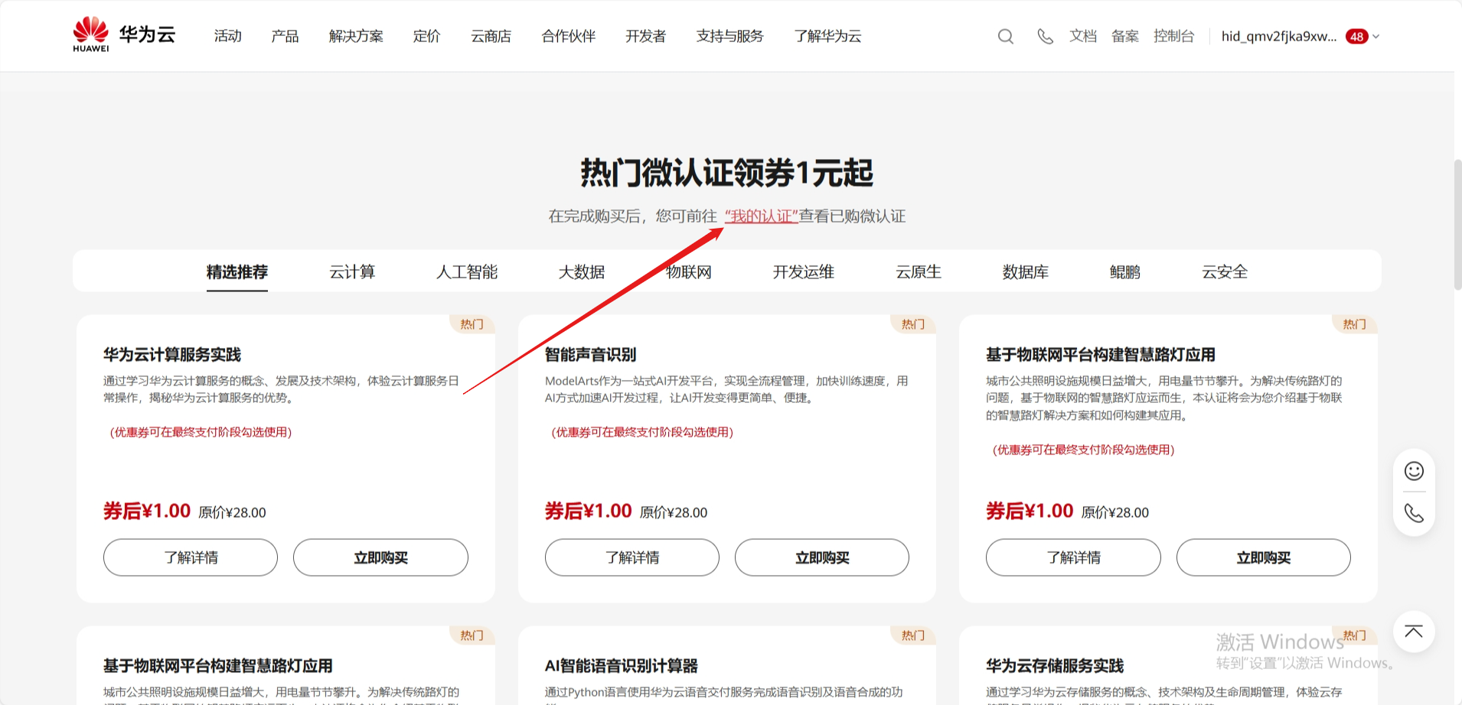Image resolution: width=1462 pixels, height=705 pixels.
Task: Open the 产品 navigation menu
Action: click(285, 36)
